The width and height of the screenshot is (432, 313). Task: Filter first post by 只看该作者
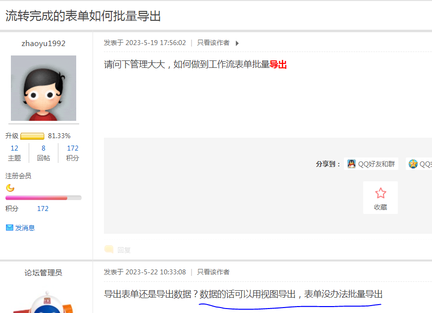pos(213,43)
